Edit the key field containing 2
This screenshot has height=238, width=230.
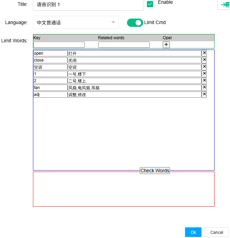(50, 81)
